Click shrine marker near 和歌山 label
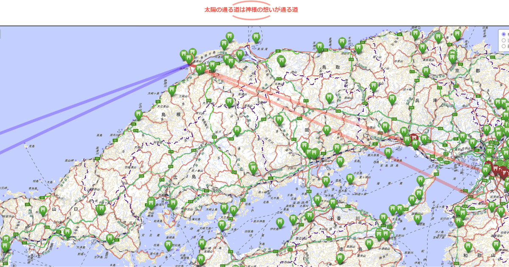This screenshot has height=267, width=509. tap(468, 247)
